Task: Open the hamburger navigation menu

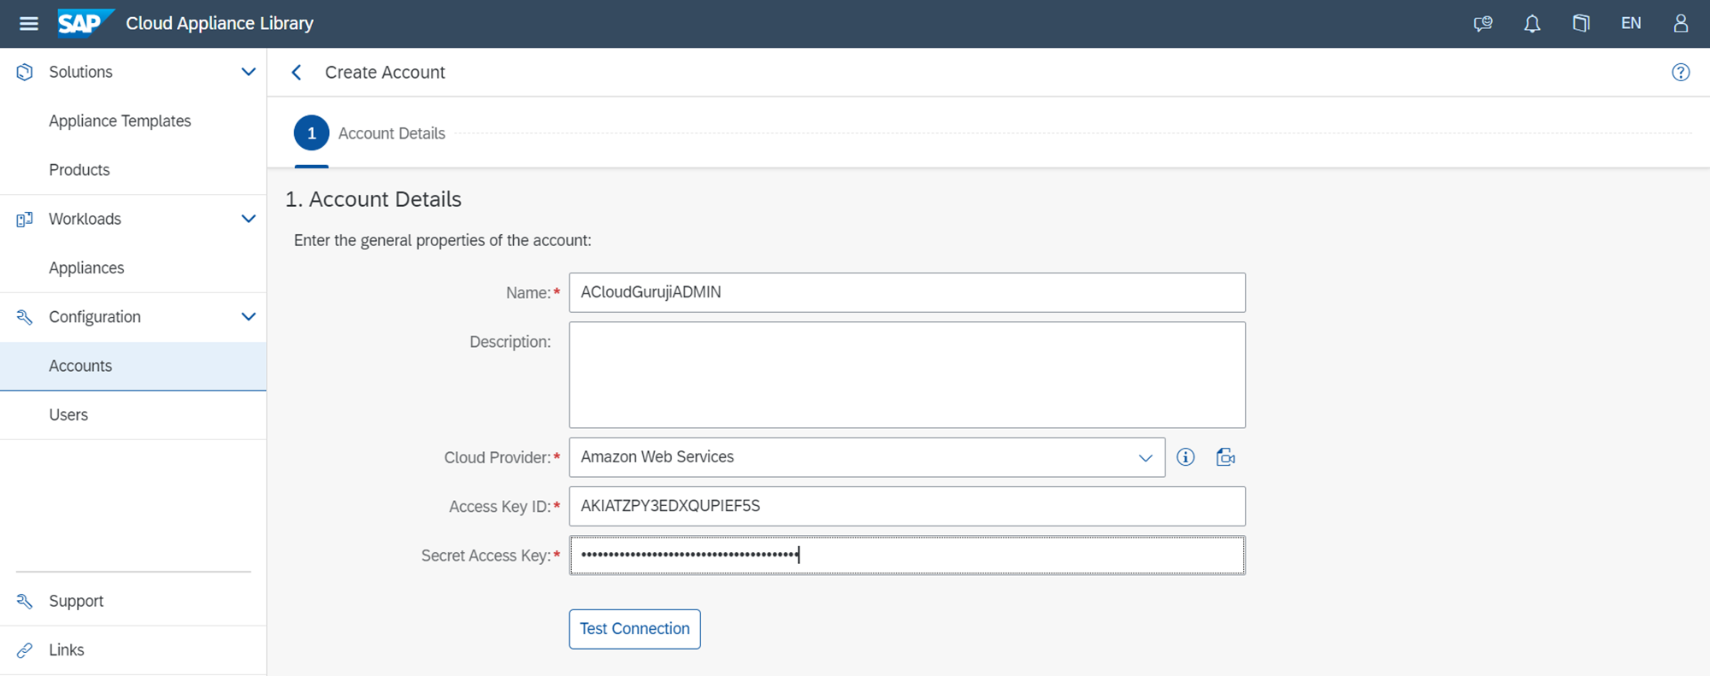Action: point(28,24)
